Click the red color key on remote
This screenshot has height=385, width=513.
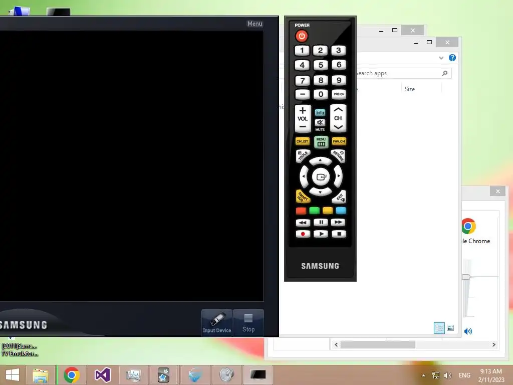[301, 211]
